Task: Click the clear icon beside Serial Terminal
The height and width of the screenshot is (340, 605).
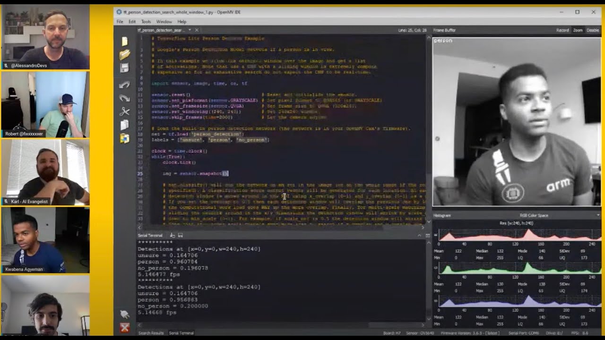Action: coord(173,235)
